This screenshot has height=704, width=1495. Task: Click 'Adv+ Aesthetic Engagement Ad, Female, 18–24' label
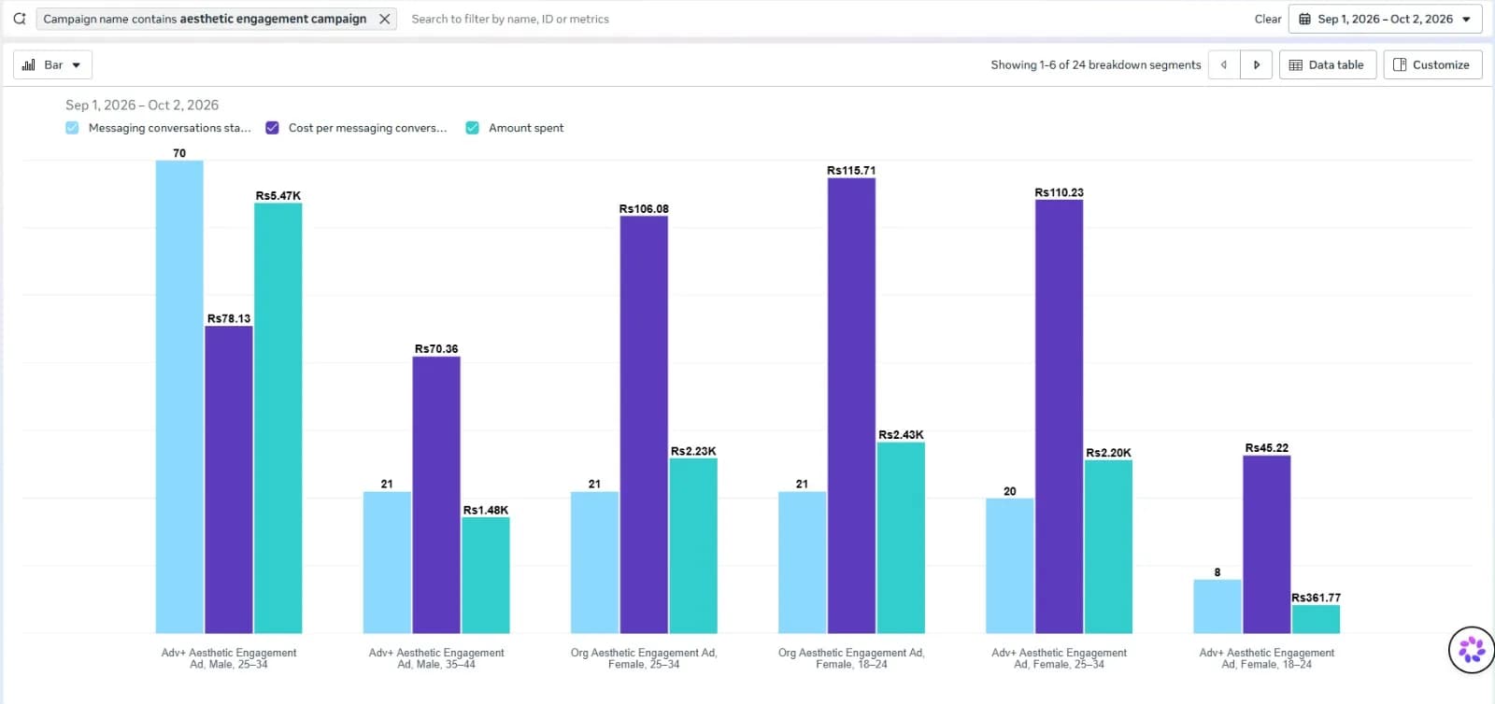coord(1266,658)
